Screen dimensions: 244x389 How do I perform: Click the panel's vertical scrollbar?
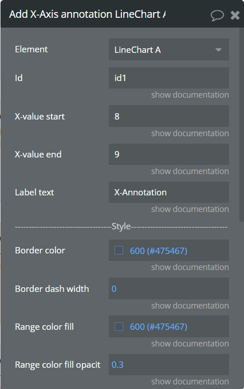(242, 125)
